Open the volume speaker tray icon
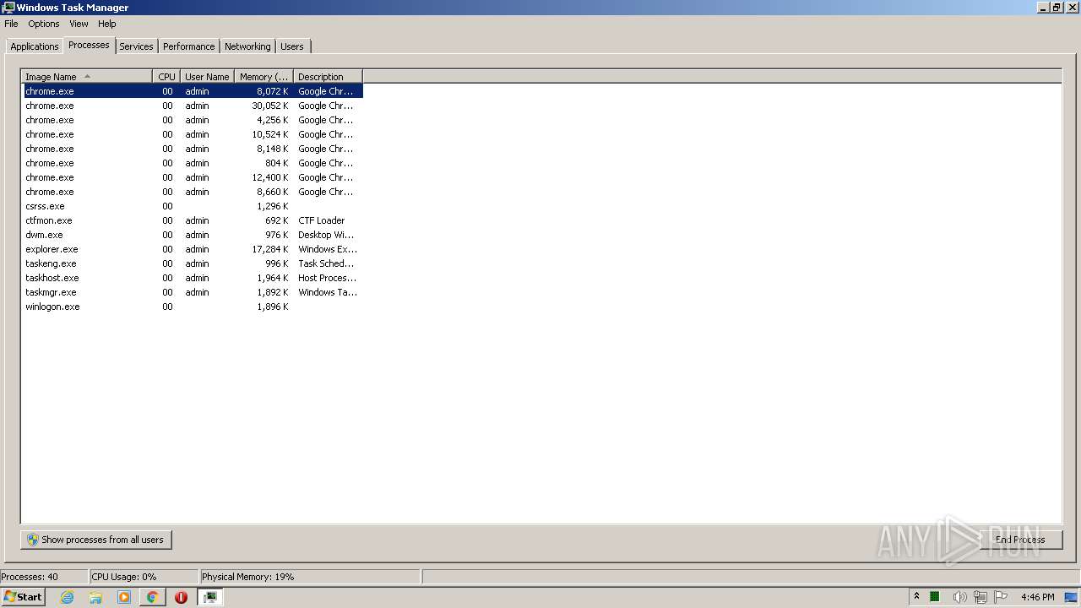 [x=959, y=597]
